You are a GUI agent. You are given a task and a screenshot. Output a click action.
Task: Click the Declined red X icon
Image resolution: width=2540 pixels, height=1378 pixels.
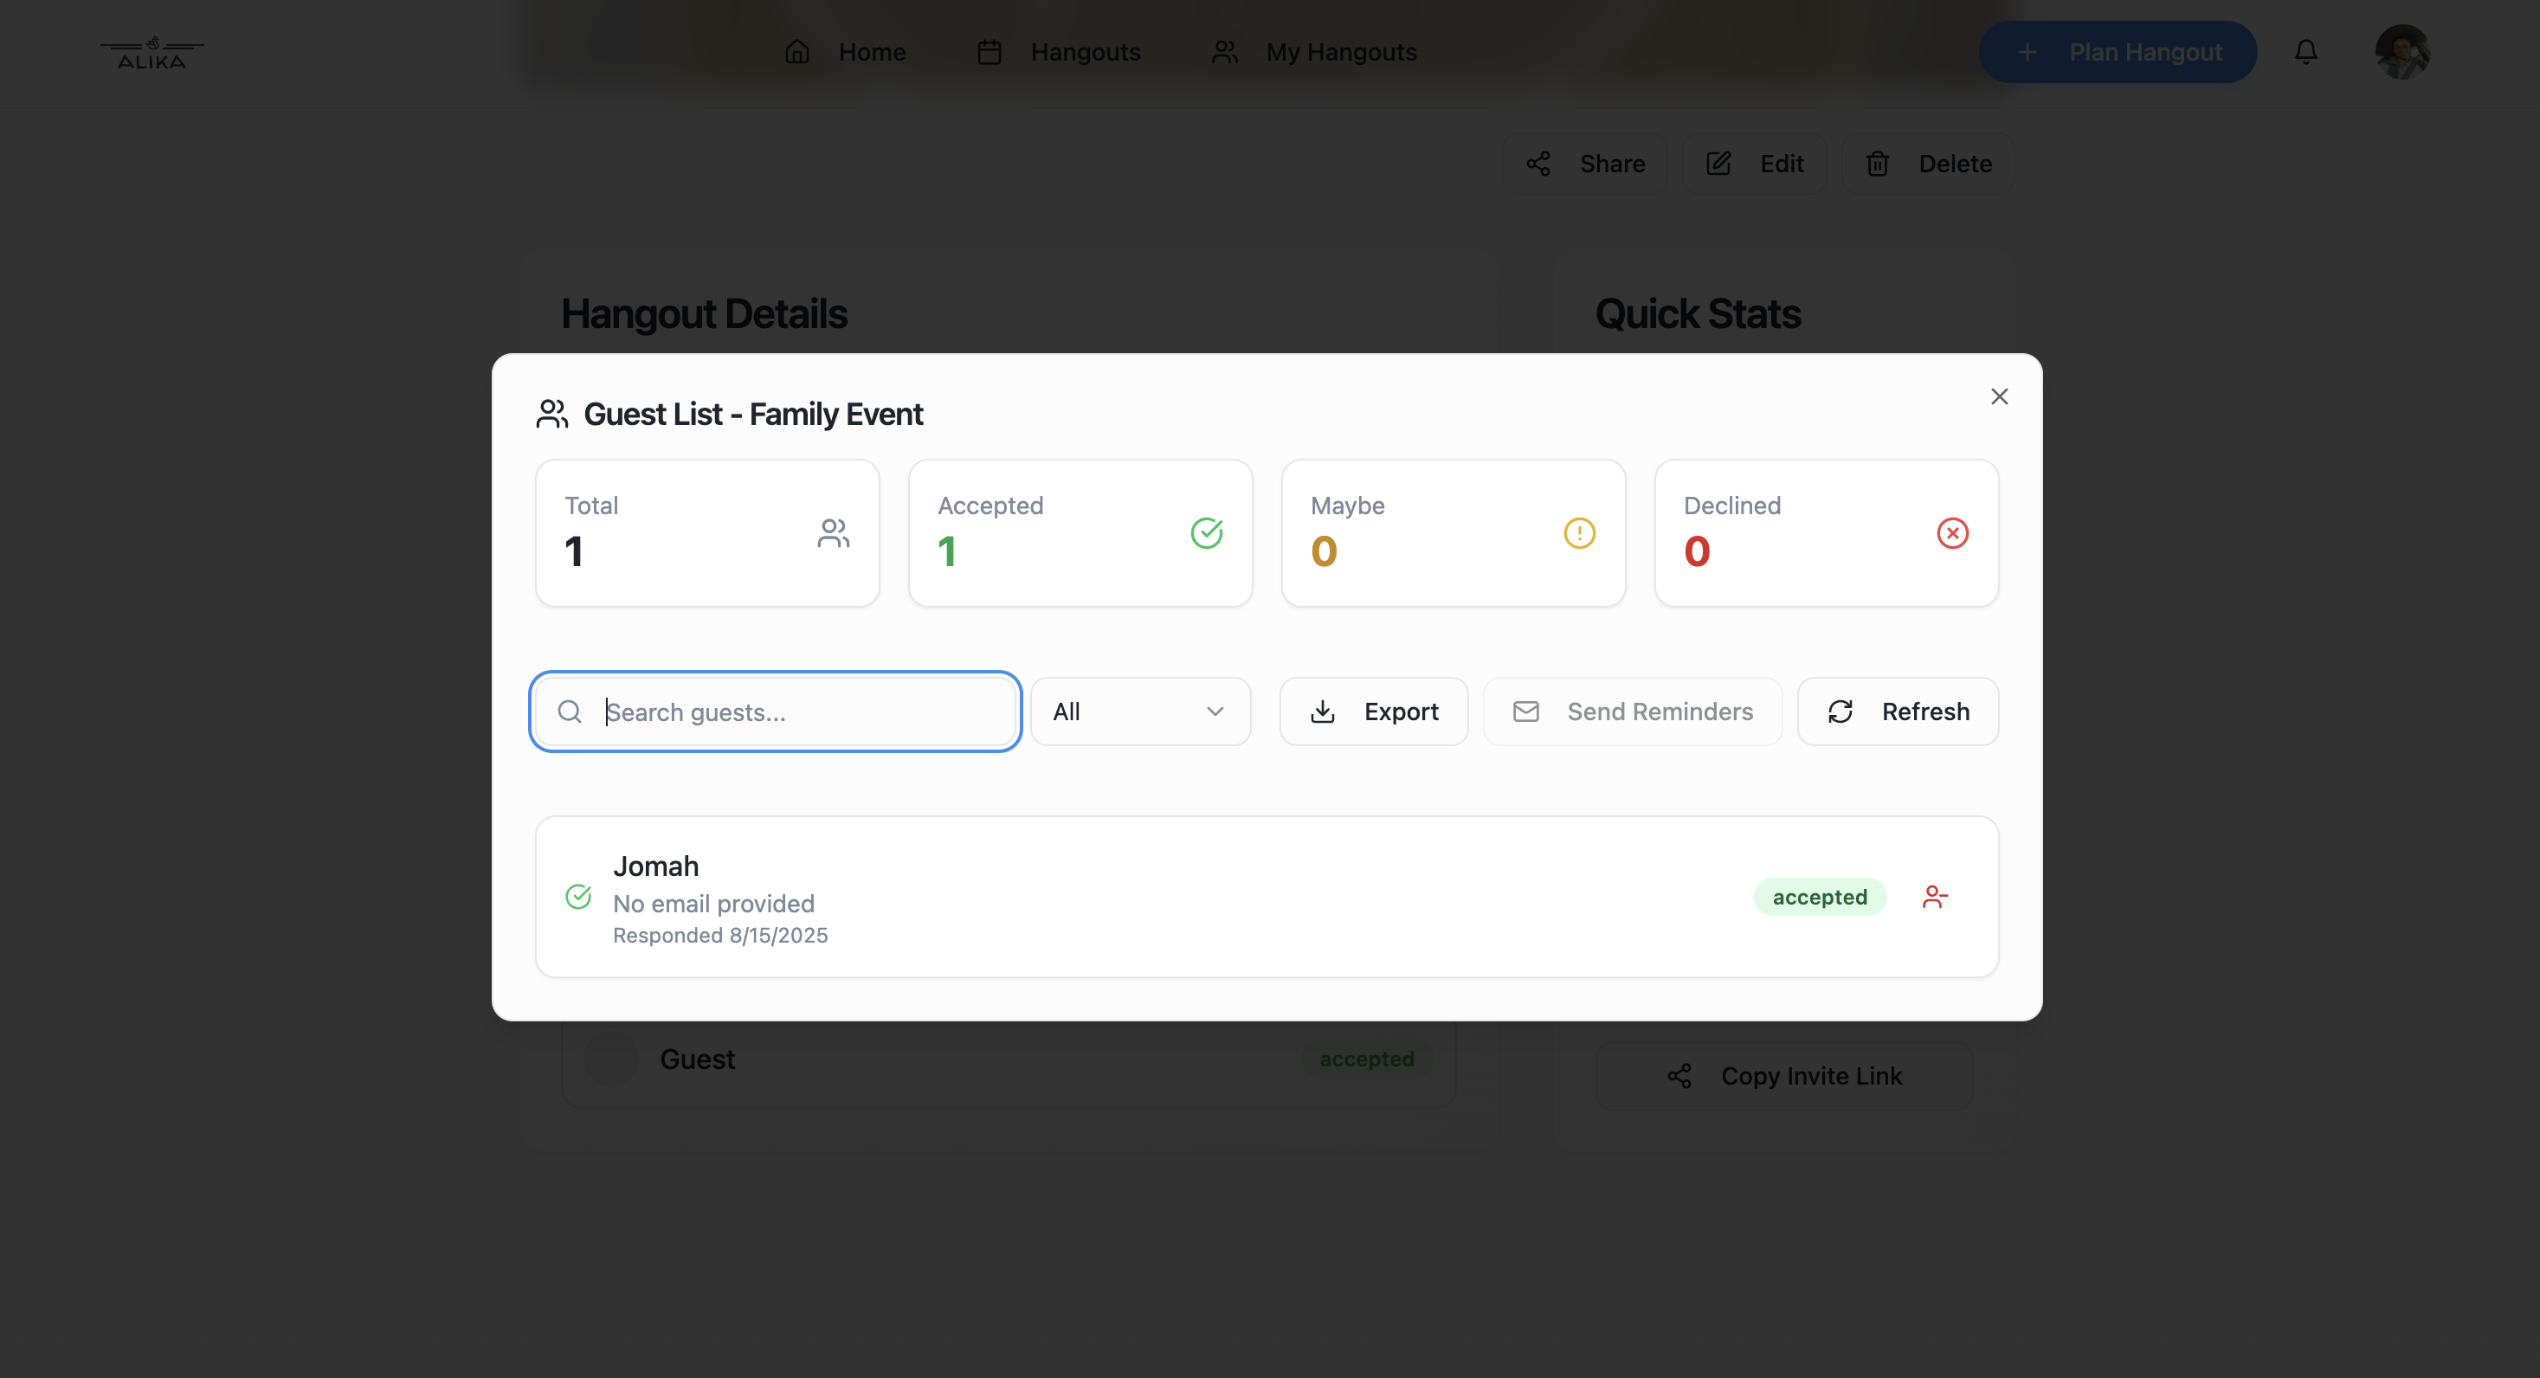1951,533
